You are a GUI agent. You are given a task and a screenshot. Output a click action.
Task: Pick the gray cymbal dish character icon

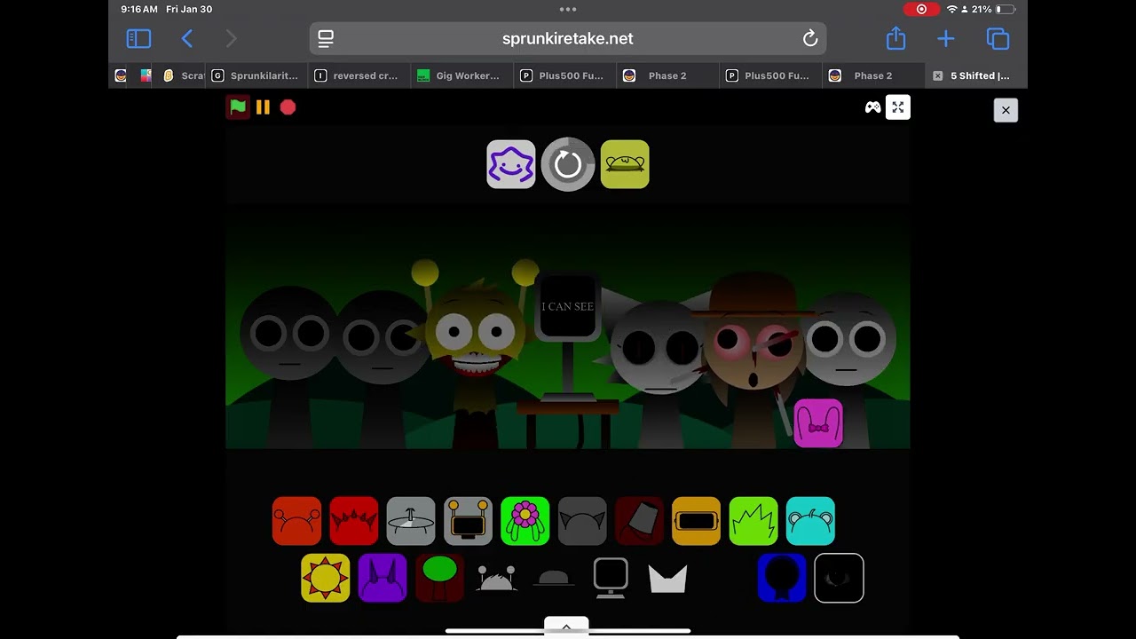(x=411, y=521)
